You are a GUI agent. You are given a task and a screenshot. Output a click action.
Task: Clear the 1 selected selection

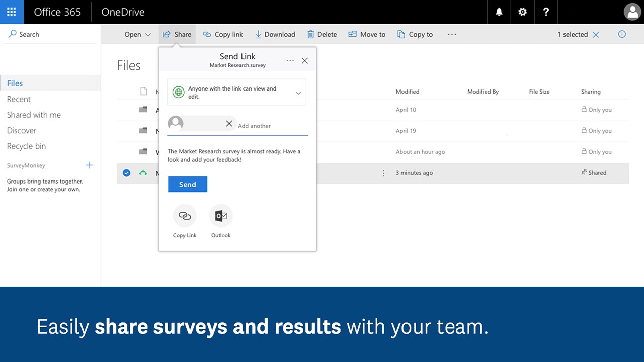(596, 35)
